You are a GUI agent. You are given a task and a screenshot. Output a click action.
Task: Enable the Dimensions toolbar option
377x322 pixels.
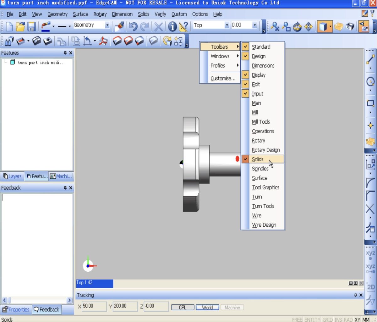point(263,66)
